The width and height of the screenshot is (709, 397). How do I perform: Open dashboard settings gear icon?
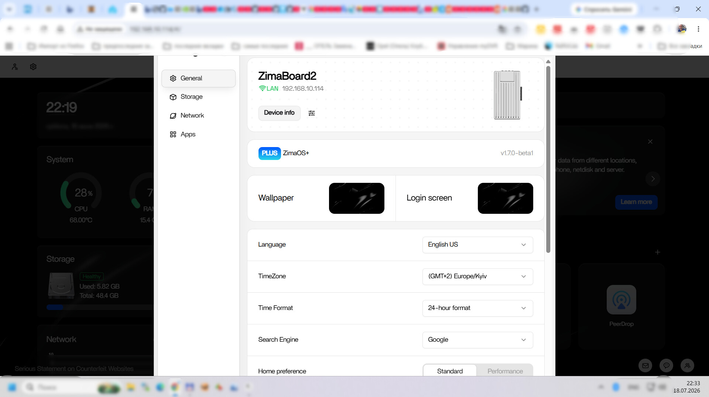[33, 67]
